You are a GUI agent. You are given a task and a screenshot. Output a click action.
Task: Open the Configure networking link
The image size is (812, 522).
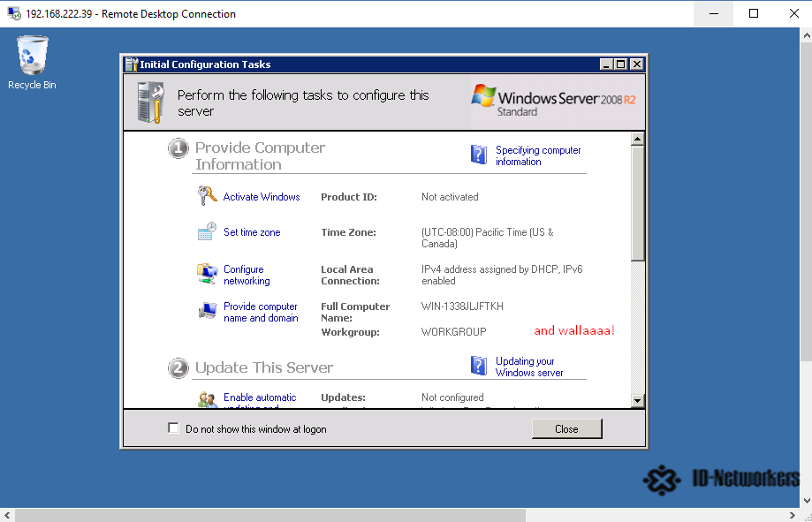247,275
